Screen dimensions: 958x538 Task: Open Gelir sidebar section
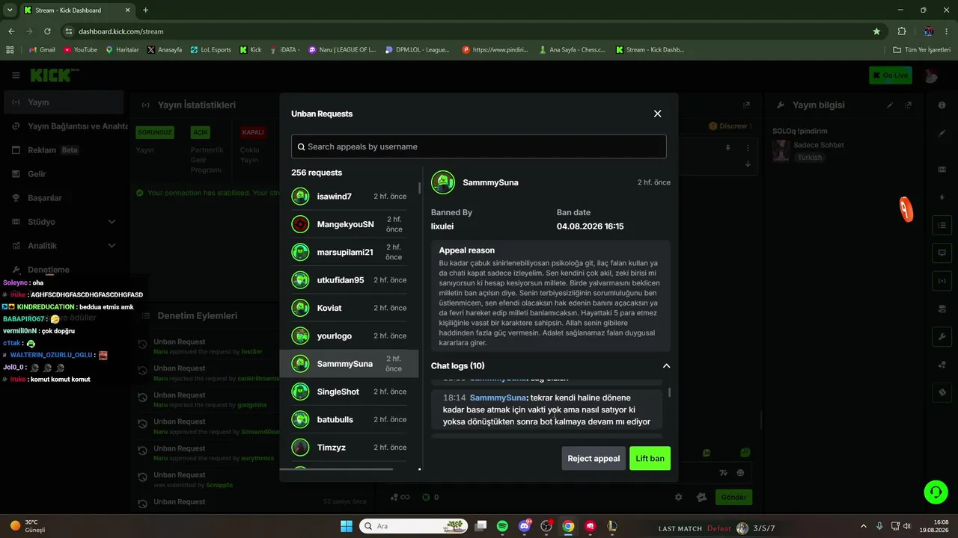64,174
